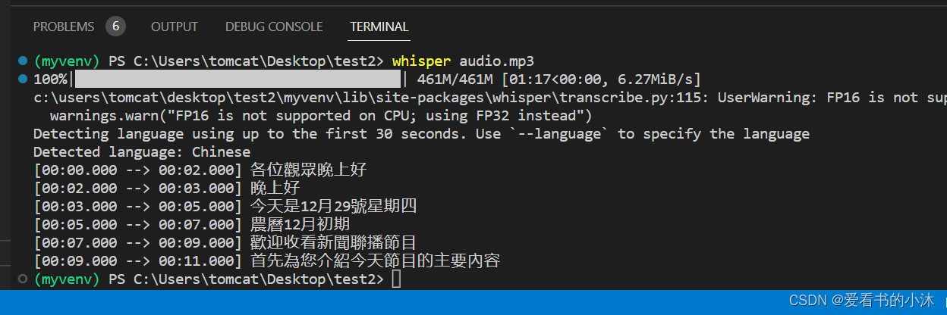Click the yellow whisper command text
This screenshot has width=947, height=315.
421,61
